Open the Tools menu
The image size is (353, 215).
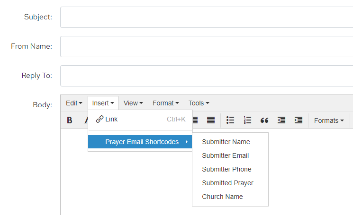pos(199,103)
